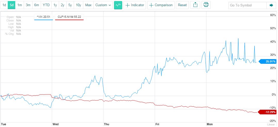278x127 pixels.
Task: Click the share chart icon
Action: coord(195,5)
